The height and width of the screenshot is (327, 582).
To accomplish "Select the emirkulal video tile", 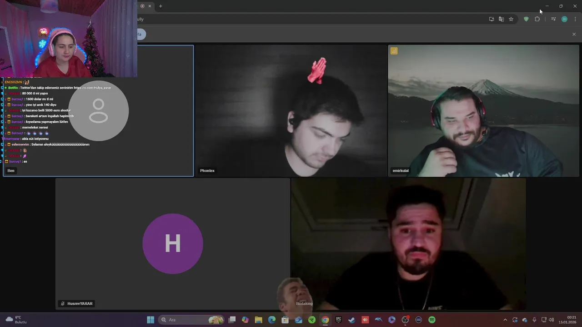I will 484,110.
